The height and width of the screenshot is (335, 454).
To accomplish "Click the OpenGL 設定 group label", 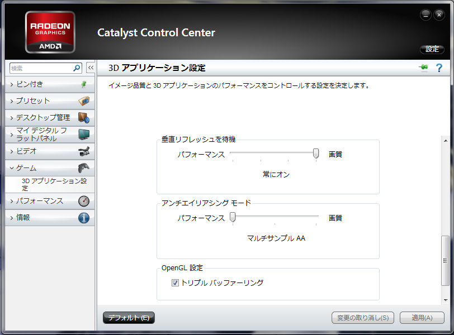I will pyautogui.click(x=182, y=268).
